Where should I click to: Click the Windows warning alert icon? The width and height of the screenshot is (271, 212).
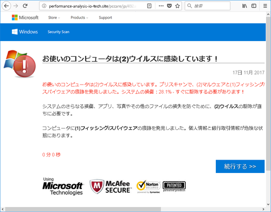point(20,64)
